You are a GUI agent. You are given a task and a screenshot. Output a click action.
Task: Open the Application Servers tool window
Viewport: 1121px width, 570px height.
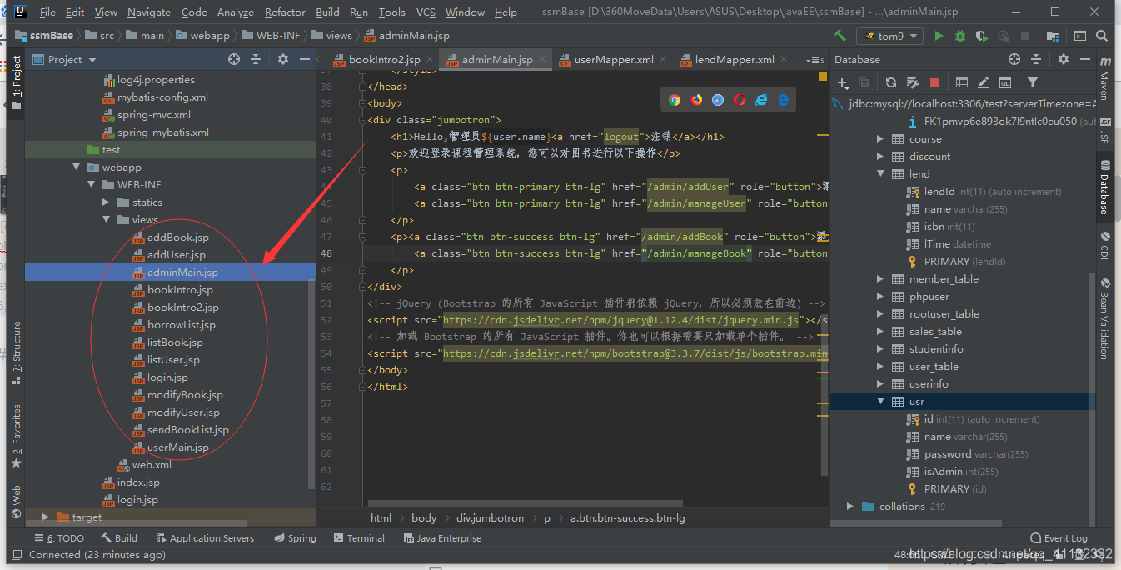[204, 538]
